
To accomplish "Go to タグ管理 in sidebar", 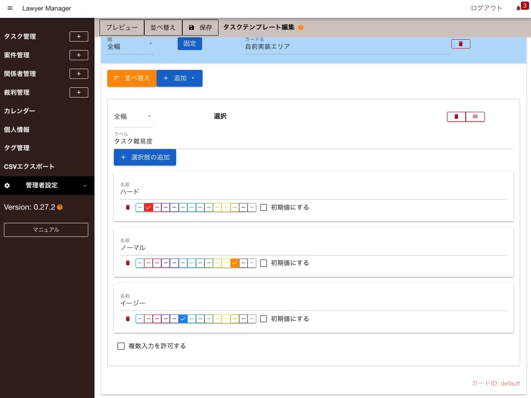I will click(17, 148).
